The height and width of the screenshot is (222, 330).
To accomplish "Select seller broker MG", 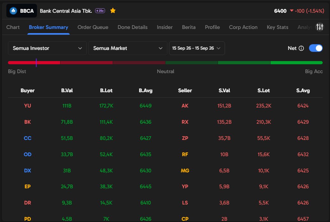I will [x=185, y=170].
